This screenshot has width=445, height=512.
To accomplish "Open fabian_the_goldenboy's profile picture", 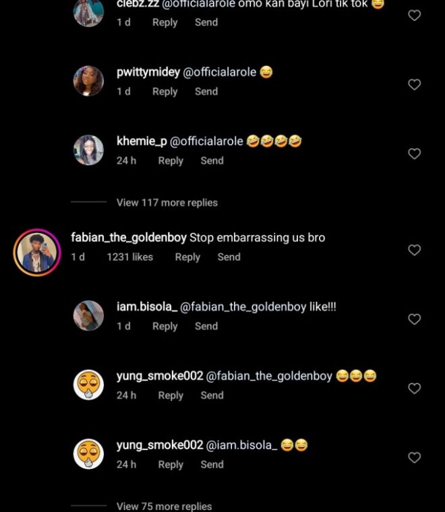I will point(38,253).
